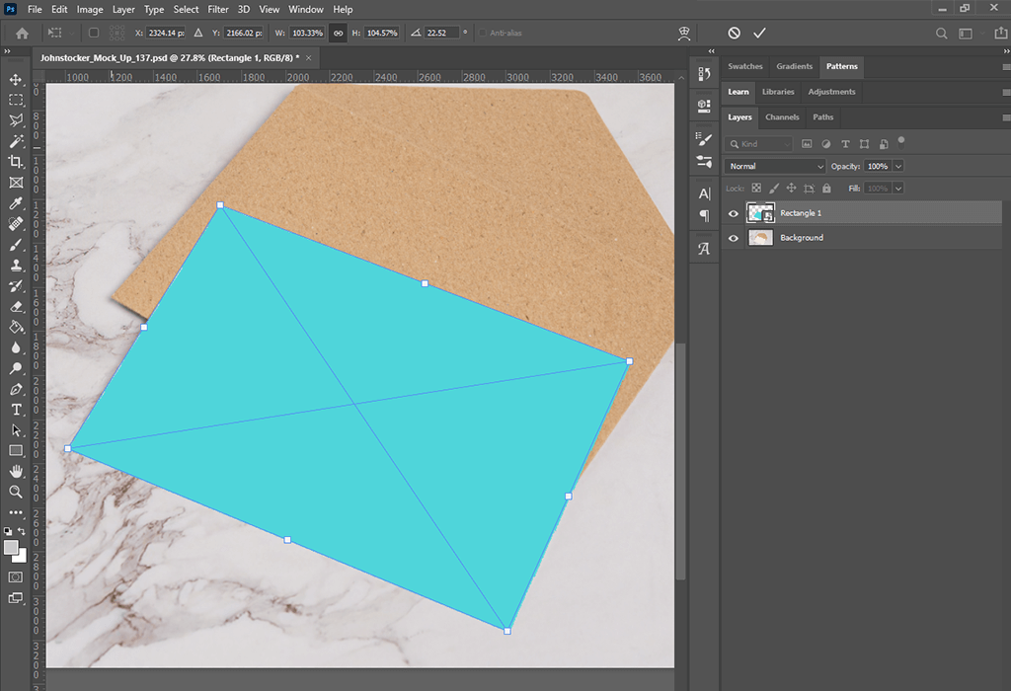The image size is (1011, 691).
Task: Expand the tools panel width
Action: [x=7, y=51]
